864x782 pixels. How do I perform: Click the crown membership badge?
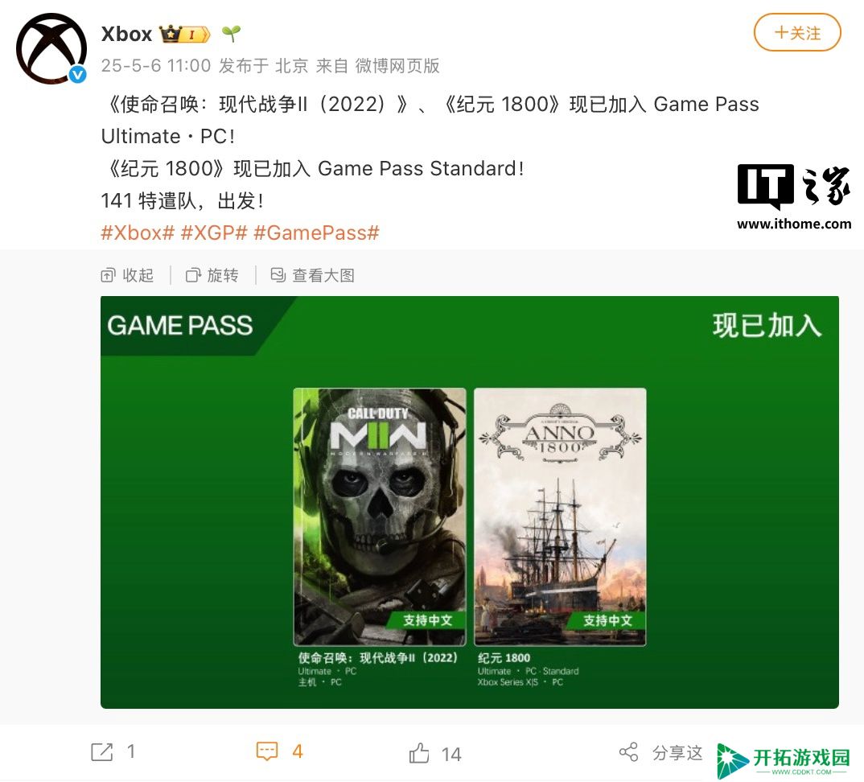[185, 34]
